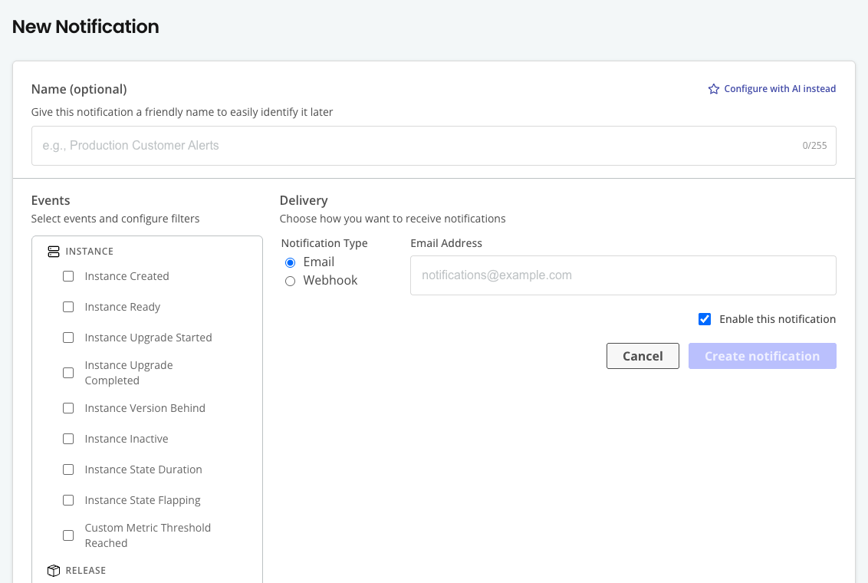Check the Instance Upgrade Started event
The height and width of the screenshot is (583, 868).
tap(67, 338)
